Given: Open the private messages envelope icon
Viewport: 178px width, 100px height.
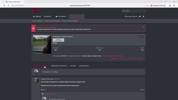Looking at the screenshot, I should pyautogui.click(x=140, y=17).
